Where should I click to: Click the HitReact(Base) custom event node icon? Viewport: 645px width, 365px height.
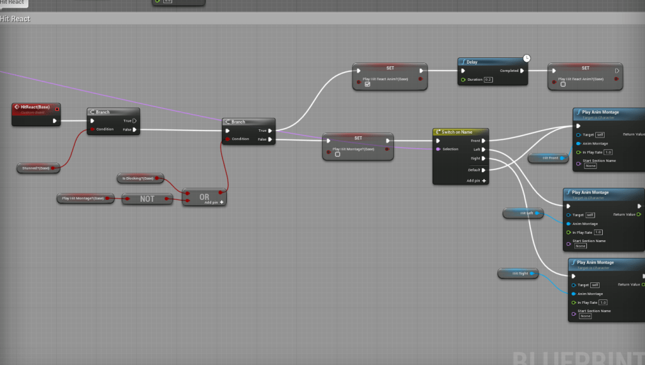click(17, 107)
